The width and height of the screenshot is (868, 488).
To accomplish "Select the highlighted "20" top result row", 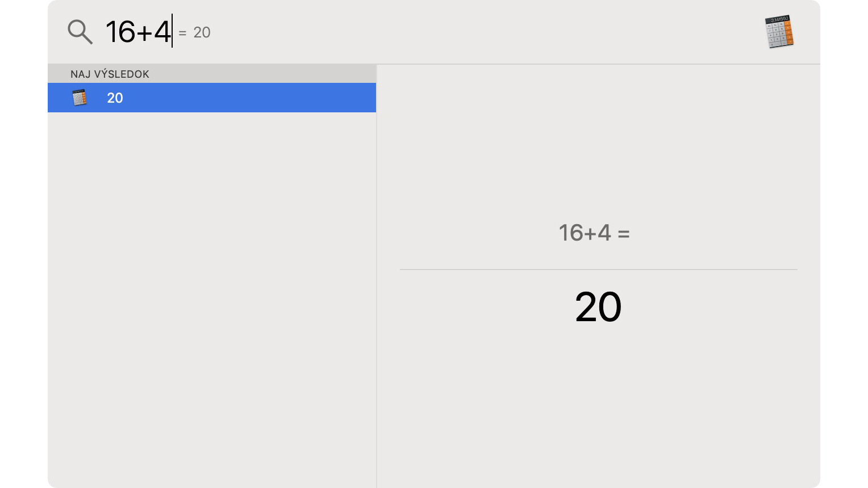I will (x=212, y=98).
